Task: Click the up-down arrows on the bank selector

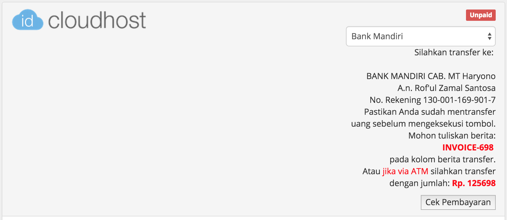Action: click(x=489, y=36)
